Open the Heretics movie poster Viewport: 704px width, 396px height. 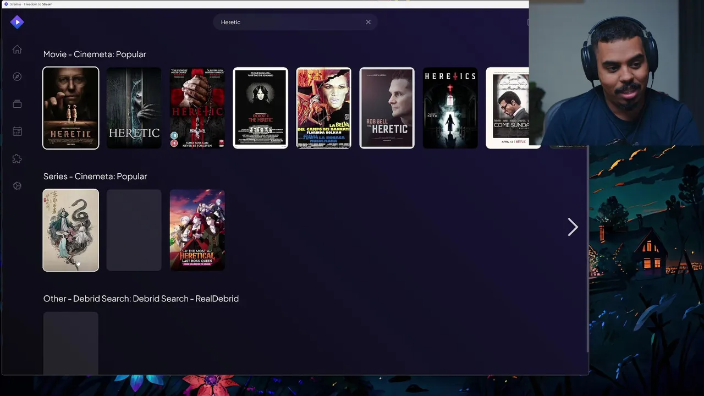450,108
